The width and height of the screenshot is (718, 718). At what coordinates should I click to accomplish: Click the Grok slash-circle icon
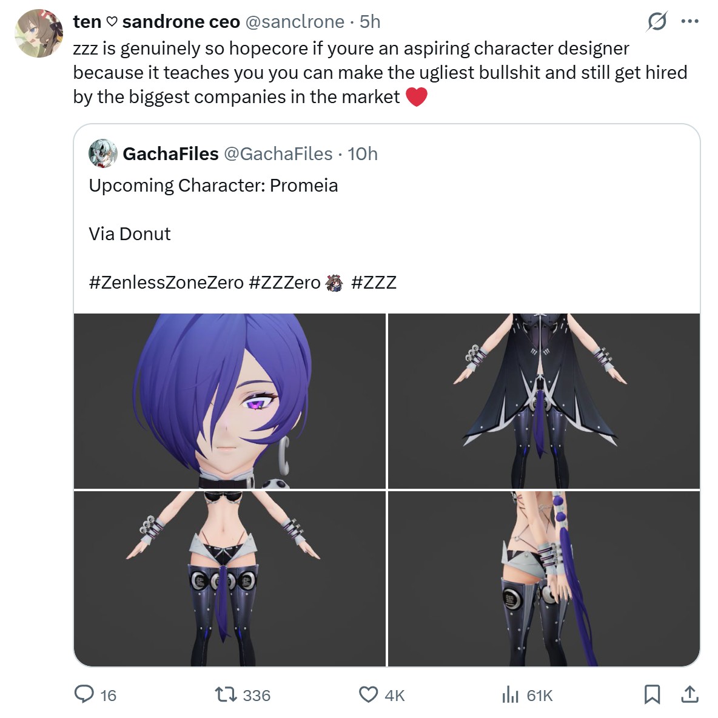click(x=657, y=21)
